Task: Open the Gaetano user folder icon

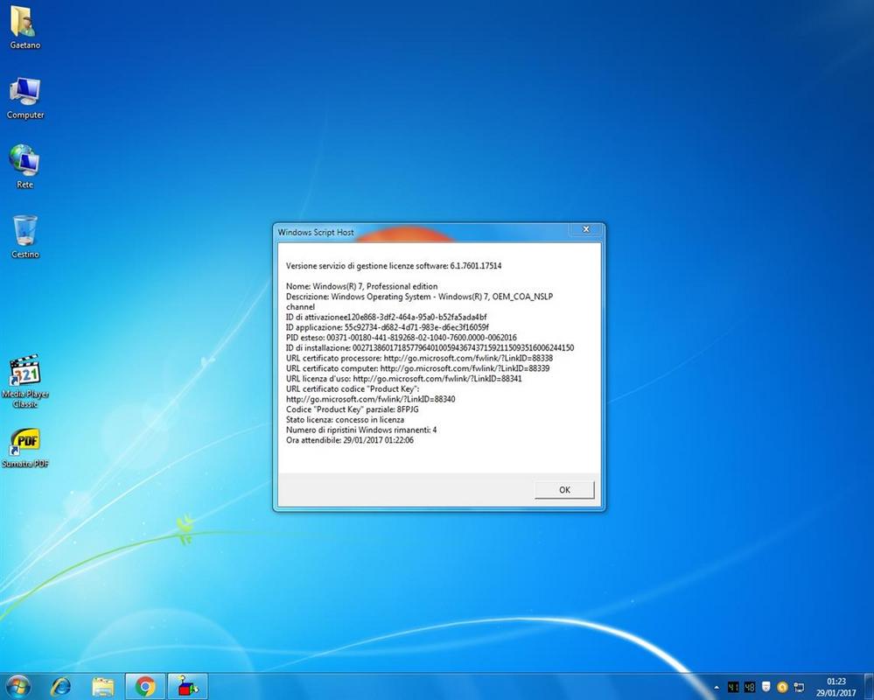Action: [x=24, y=27]
